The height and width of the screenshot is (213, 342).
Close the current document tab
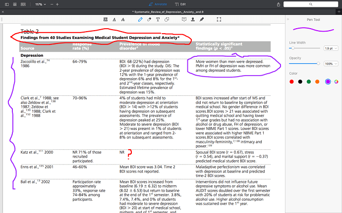[3, 12]
